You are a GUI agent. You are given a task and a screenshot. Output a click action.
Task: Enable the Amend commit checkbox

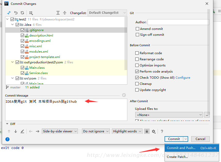[x=137, y=29]
